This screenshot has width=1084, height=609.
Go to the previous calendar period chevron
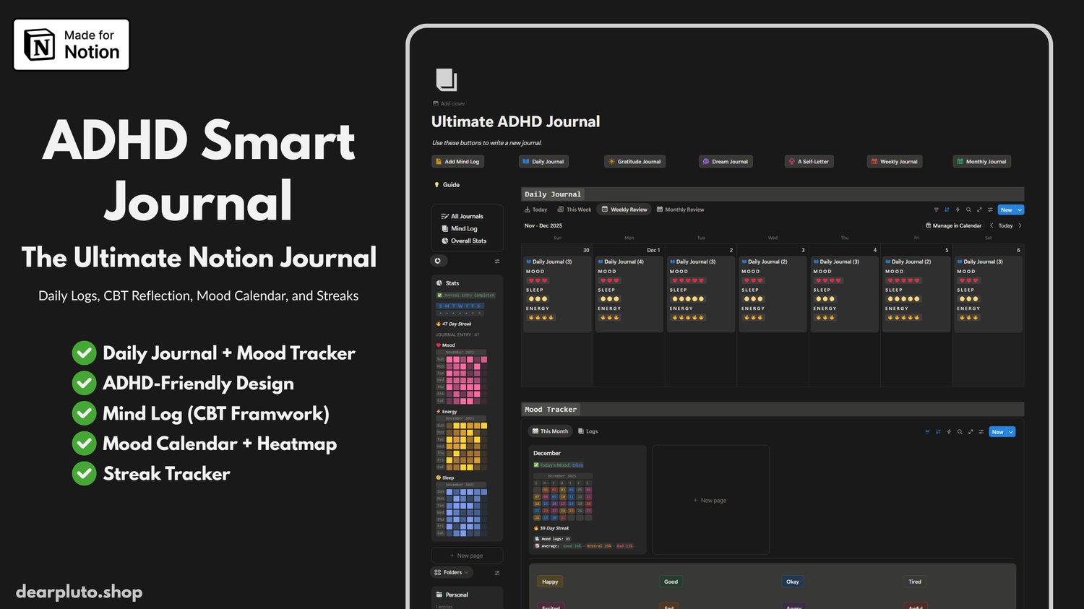pyautogui.click(x=991, y=225)
